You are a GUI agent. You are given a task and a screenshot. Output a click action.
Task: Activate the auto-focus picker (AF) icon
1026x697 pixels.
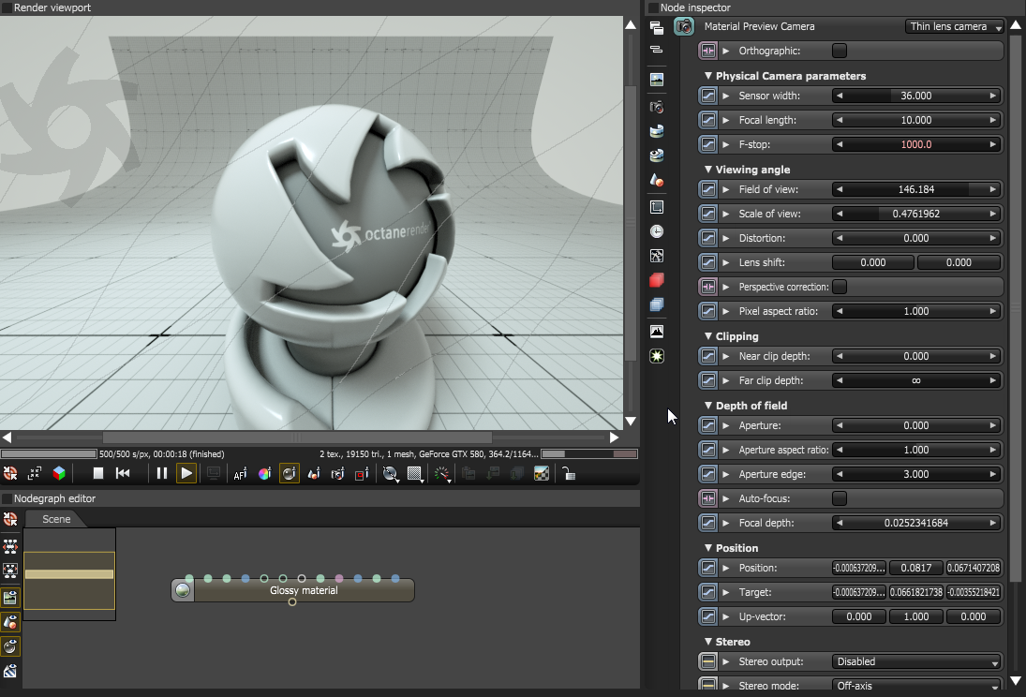pos(240,474)
